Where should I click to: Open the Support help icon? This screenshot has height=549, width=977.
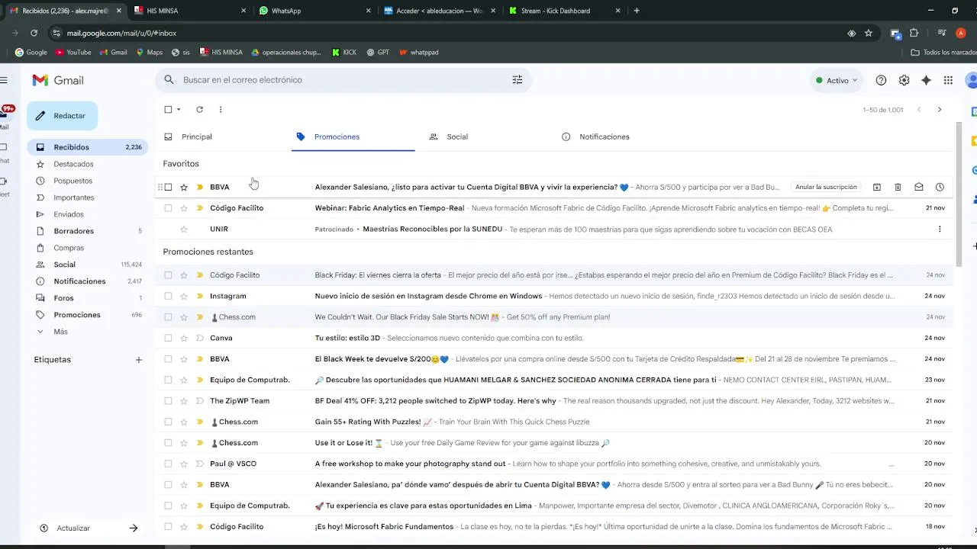tap(881, 80)
